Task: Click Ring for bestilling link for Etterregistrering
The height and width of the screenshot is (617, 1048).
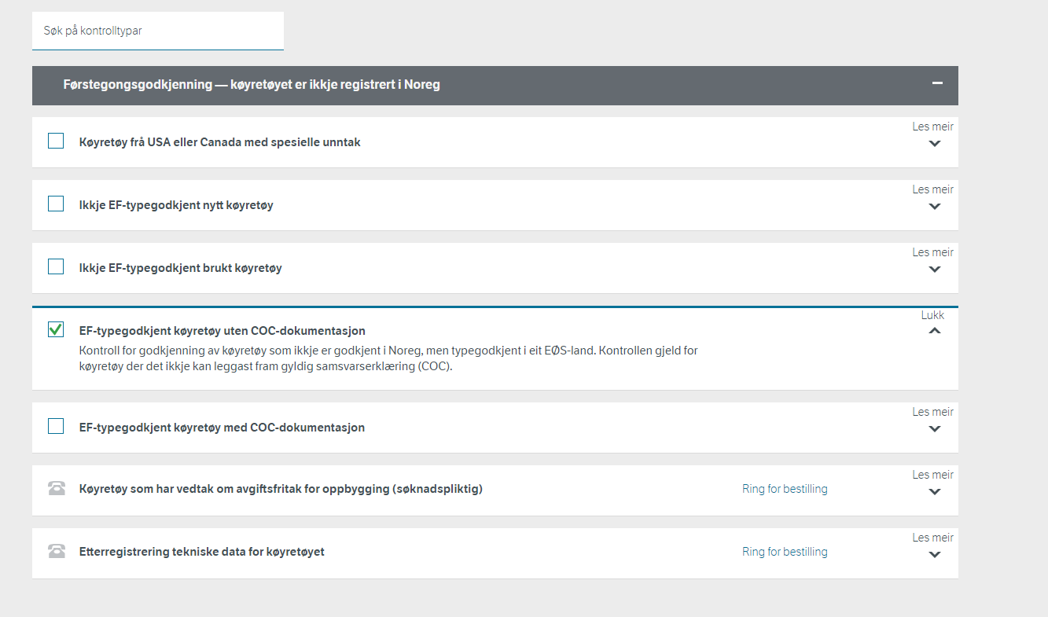Action: coord(785,552)
